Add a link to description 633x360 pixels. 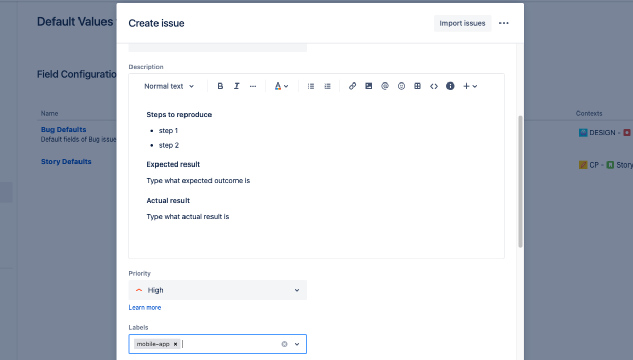coord(352,86)
